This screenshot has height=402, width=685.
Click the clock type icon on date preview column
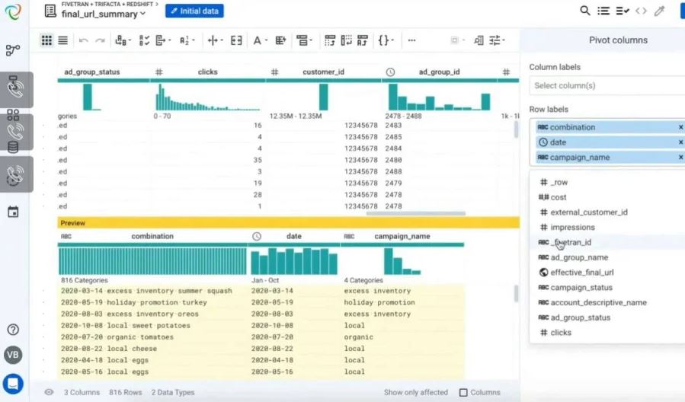pos(257,236)
